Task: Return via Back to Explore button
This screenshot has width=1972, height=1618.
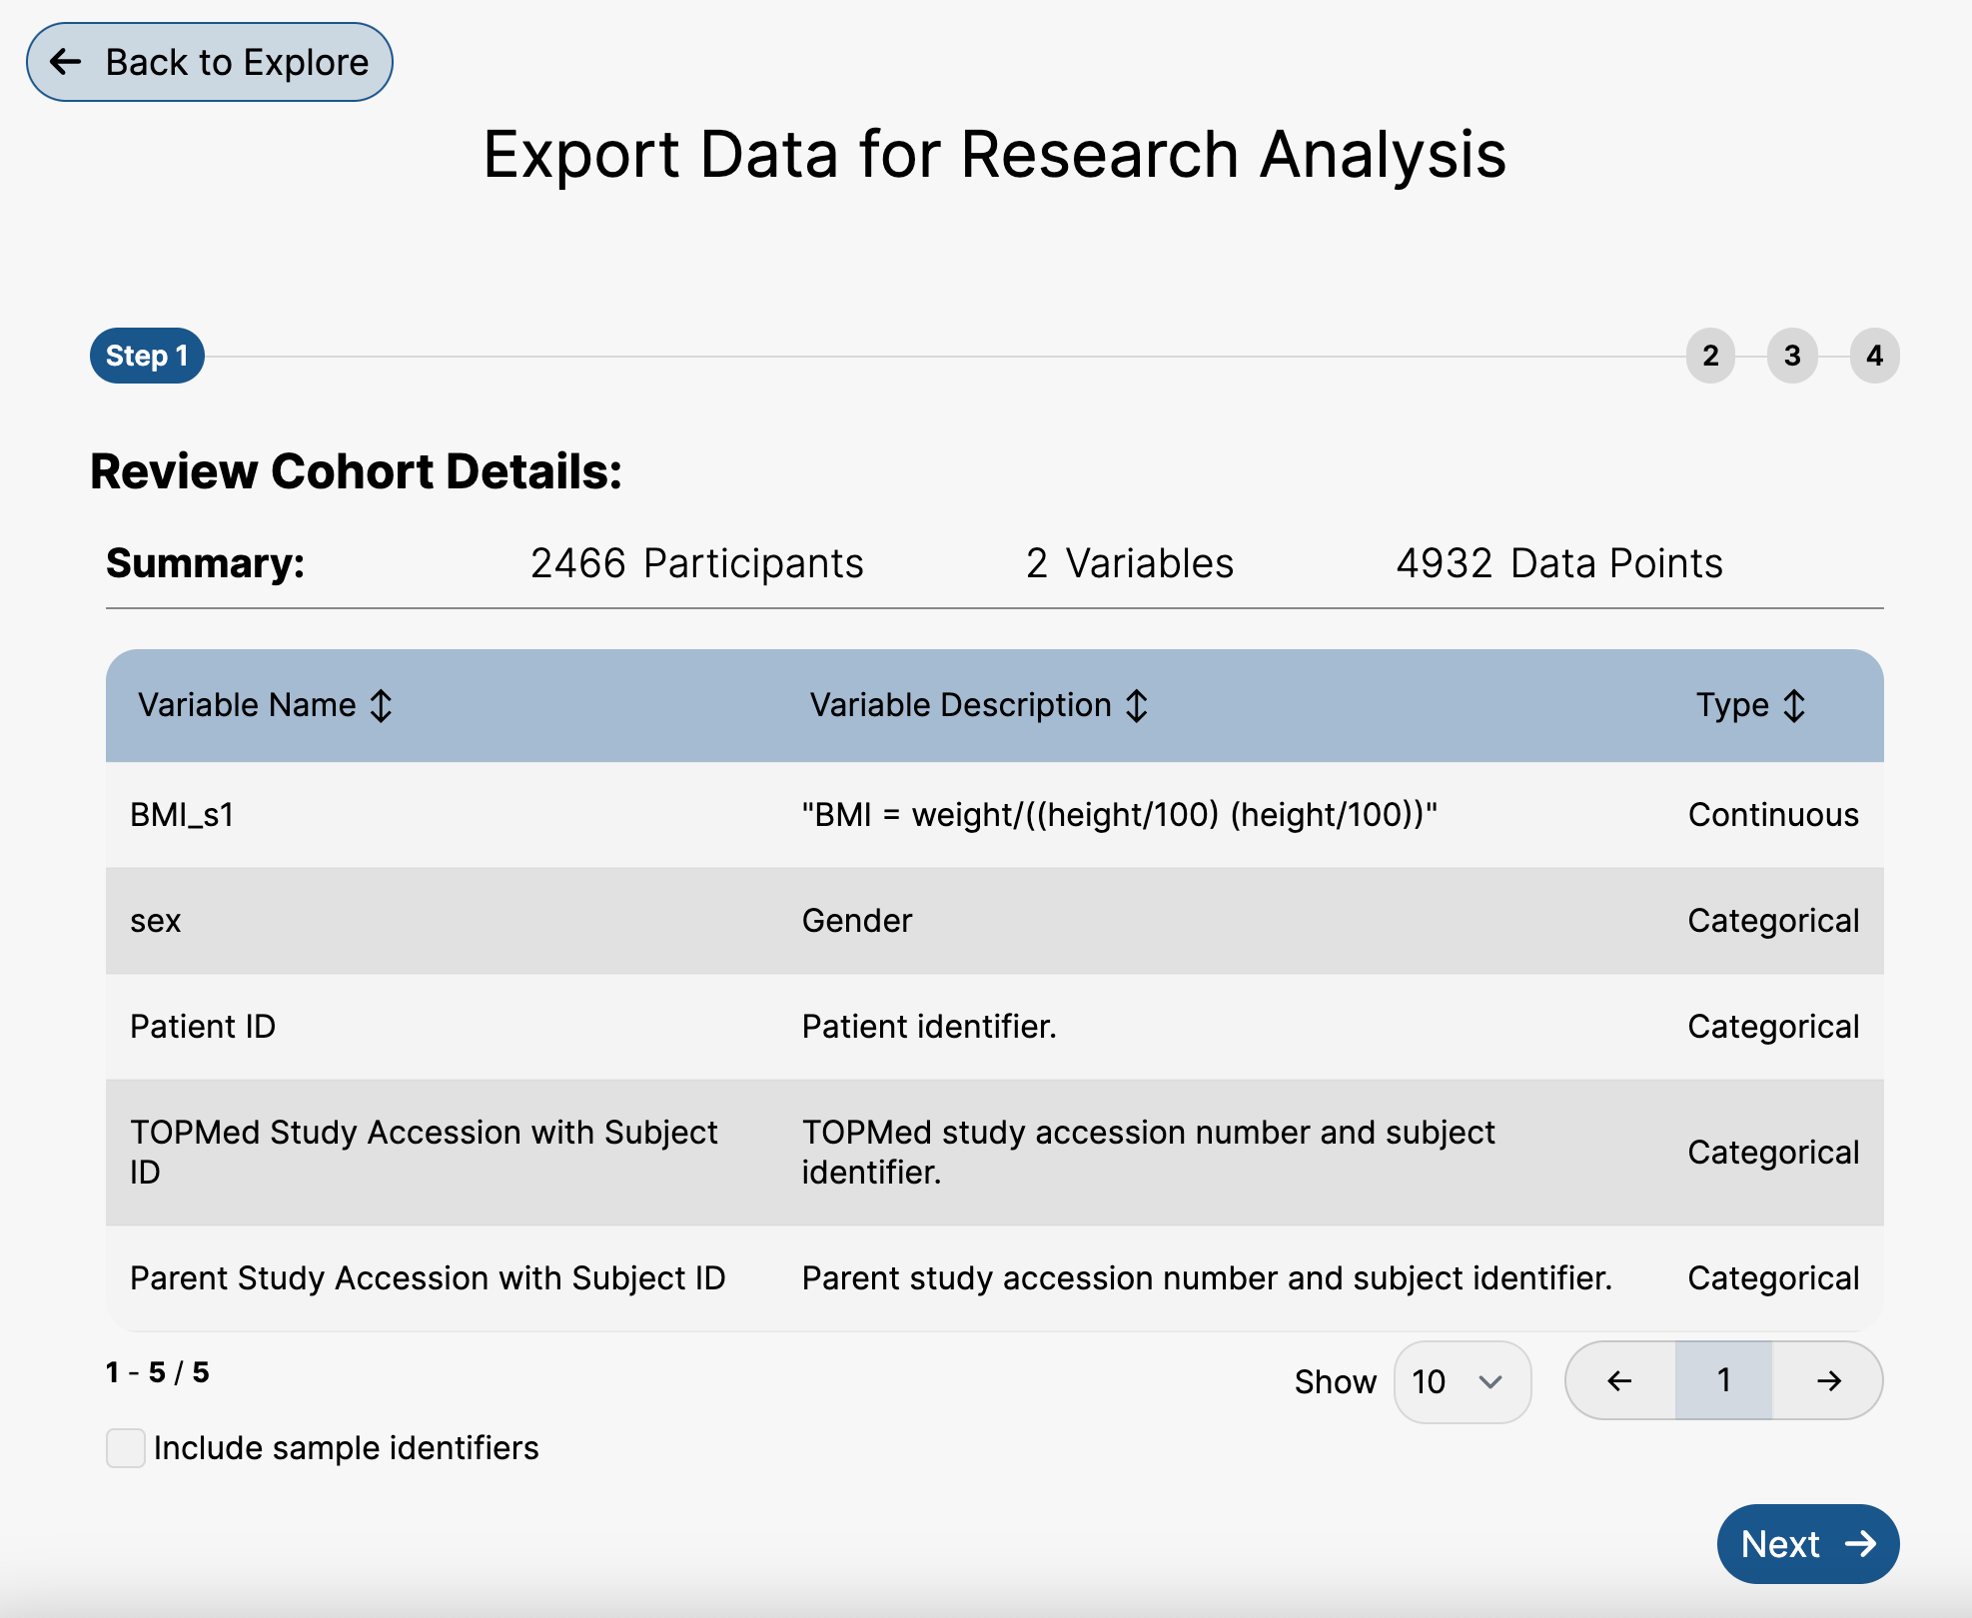Action: point(210,62)
